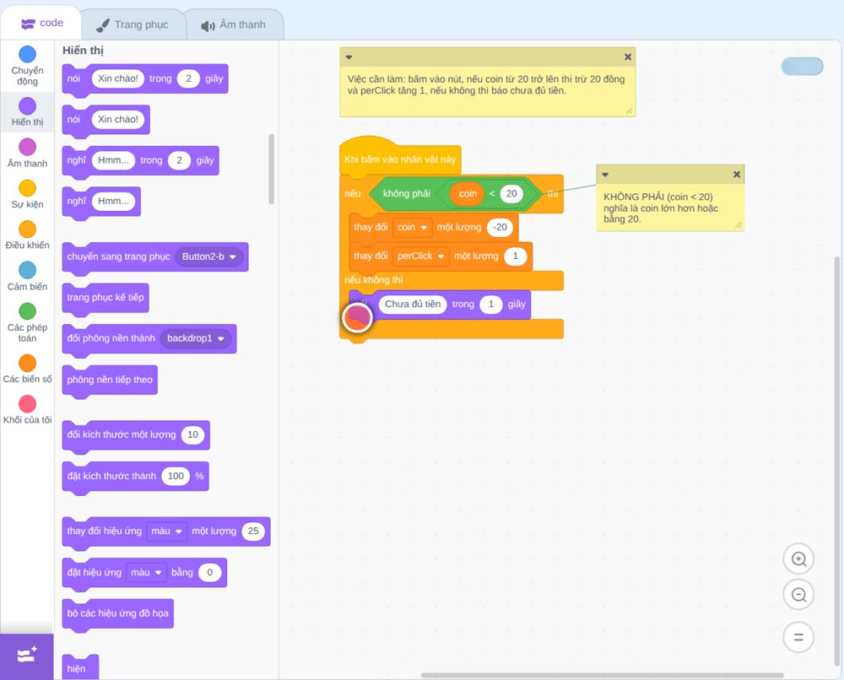
Task: Click the 'bỏ các hiệu ứng đồ họa' block
Action: click(118, 613)
